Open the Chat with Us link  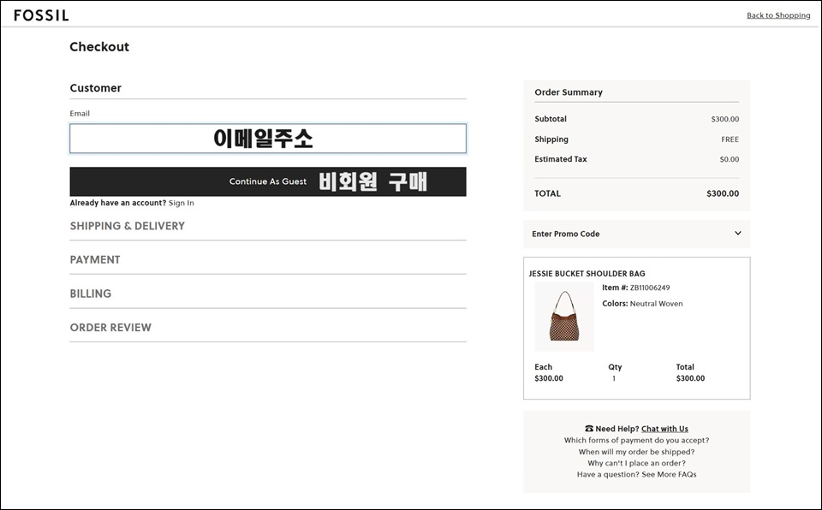[x=664, y=429]
